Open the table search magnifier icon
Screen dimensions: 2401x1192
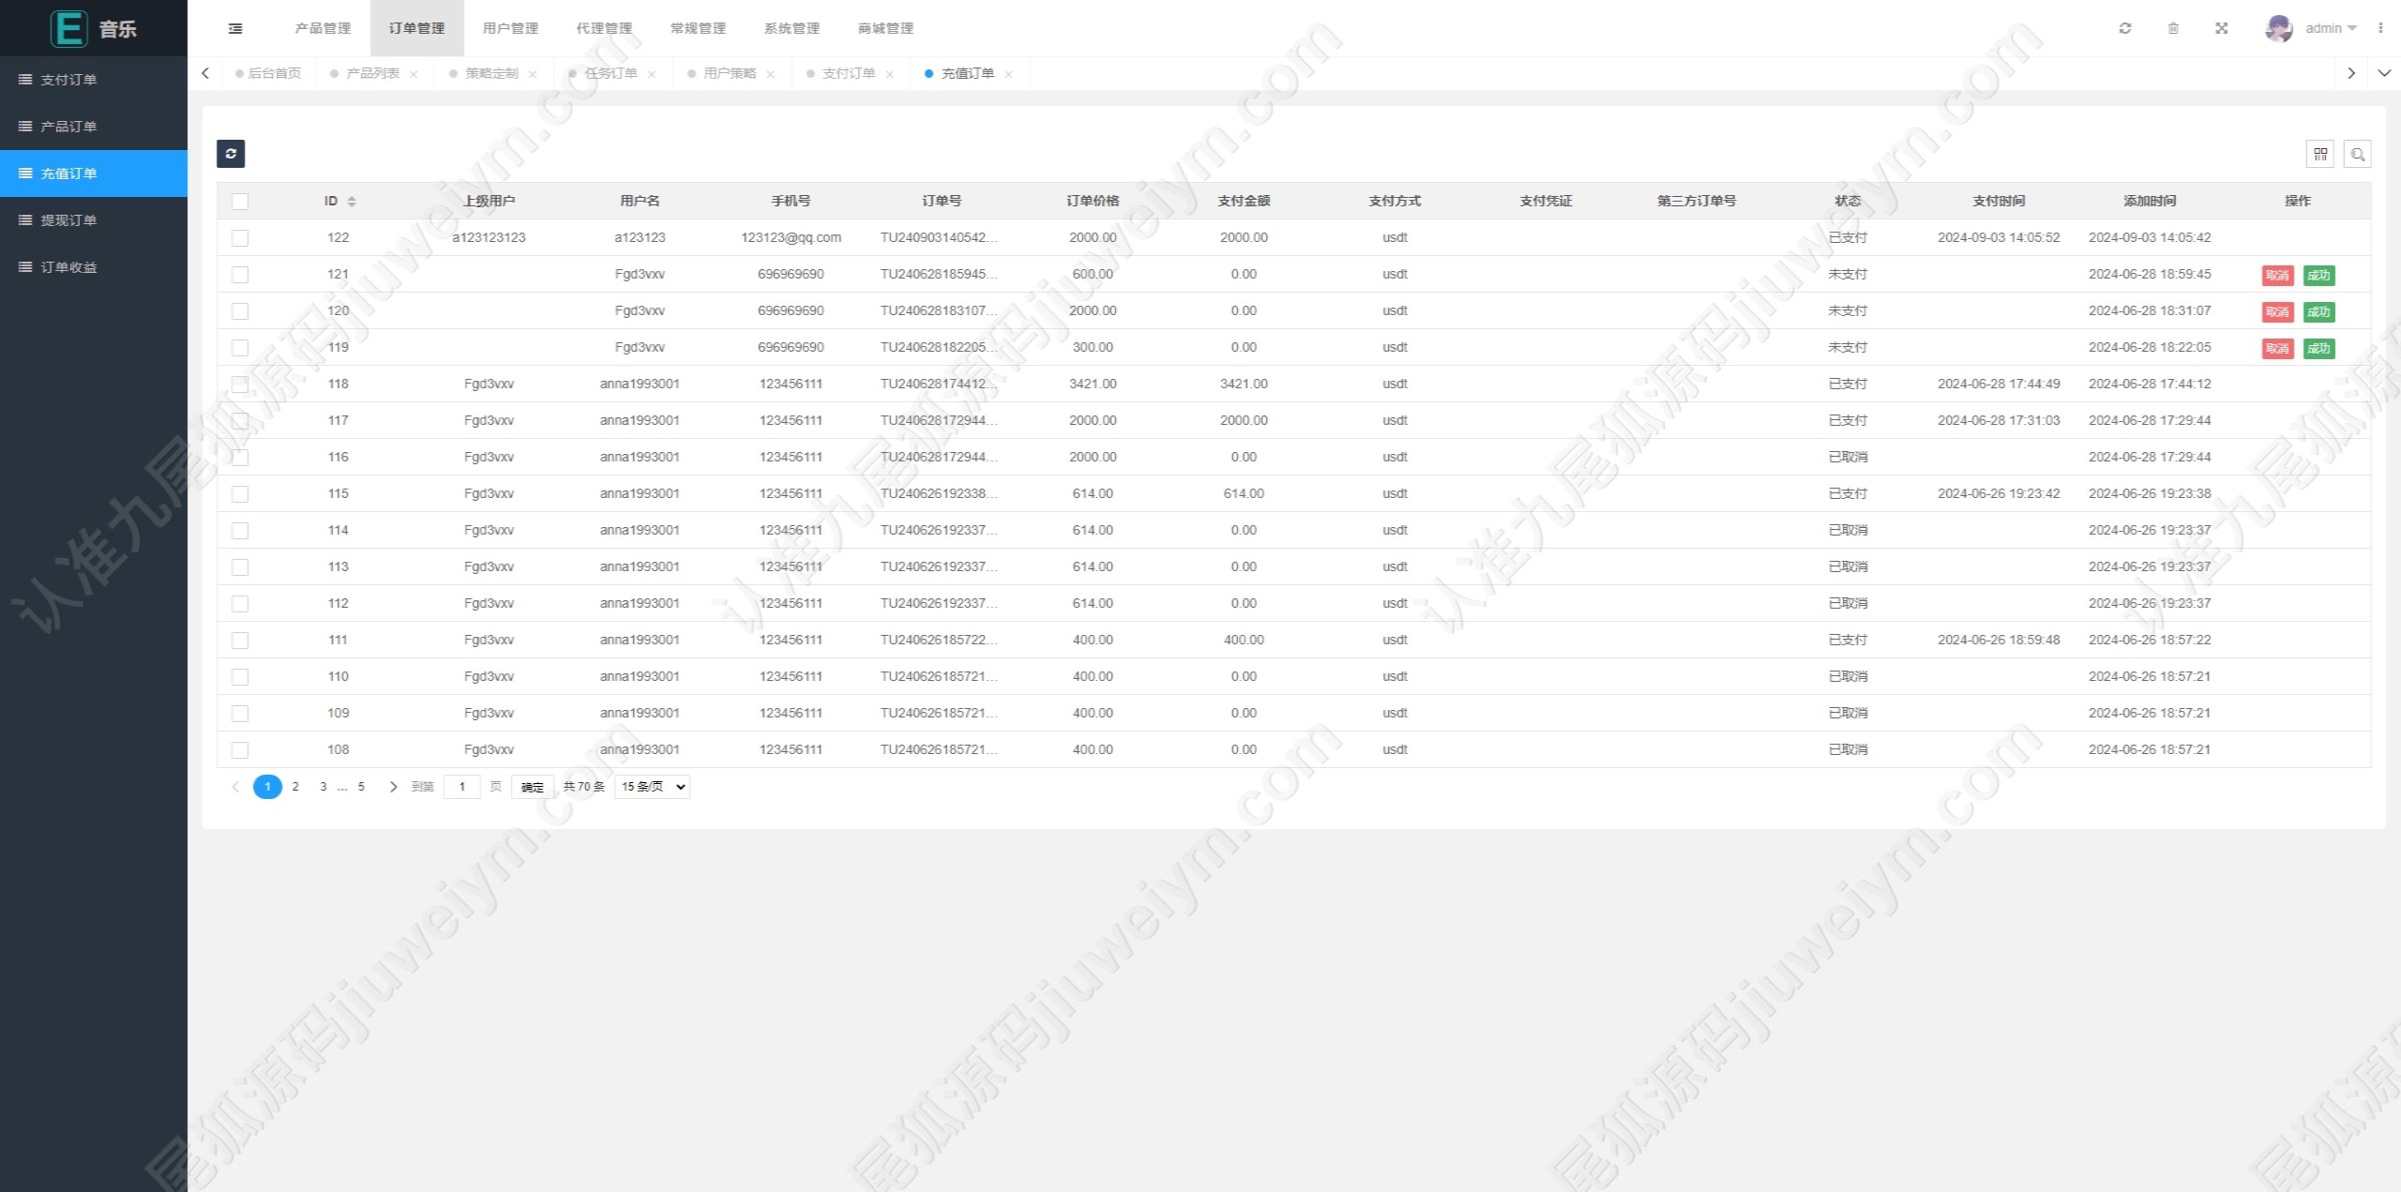pos(2357,154)
